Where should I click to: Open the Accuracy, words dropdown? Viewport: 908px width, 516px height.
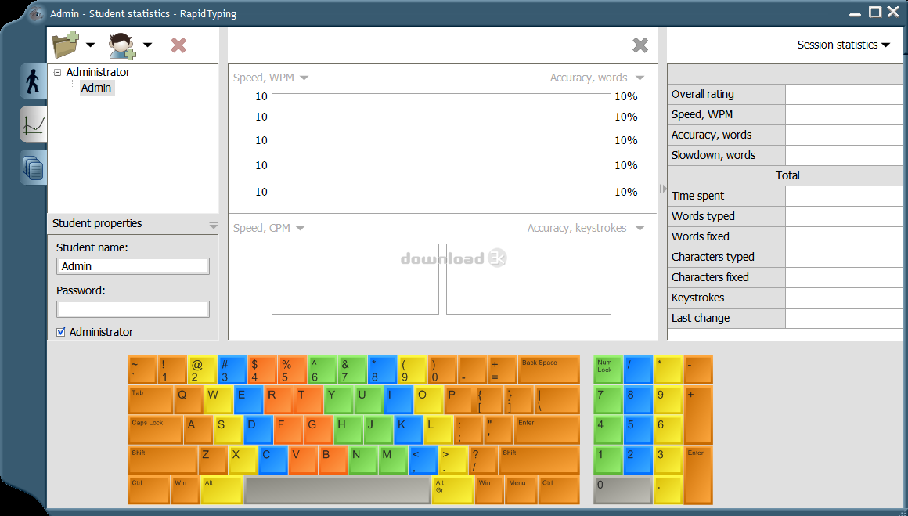pos(640,78)
